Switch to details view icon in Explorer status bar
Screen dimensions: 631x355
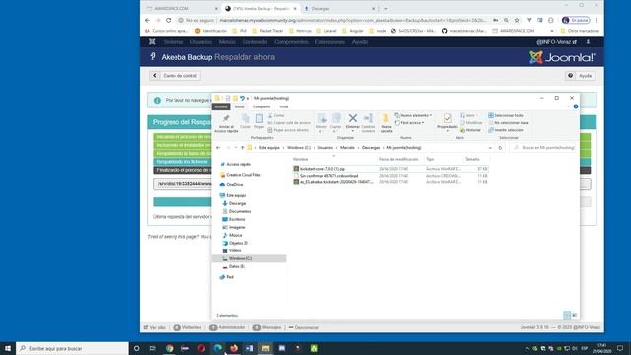pos(567,315)
